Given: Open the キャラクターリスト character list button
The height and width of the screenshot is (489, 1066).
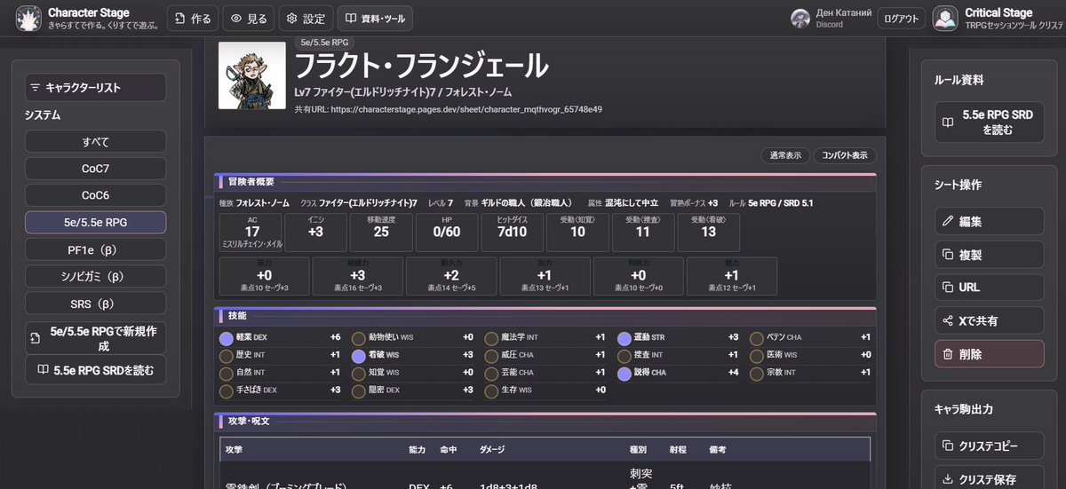Looking at the screenshot, I should [95, 88].
